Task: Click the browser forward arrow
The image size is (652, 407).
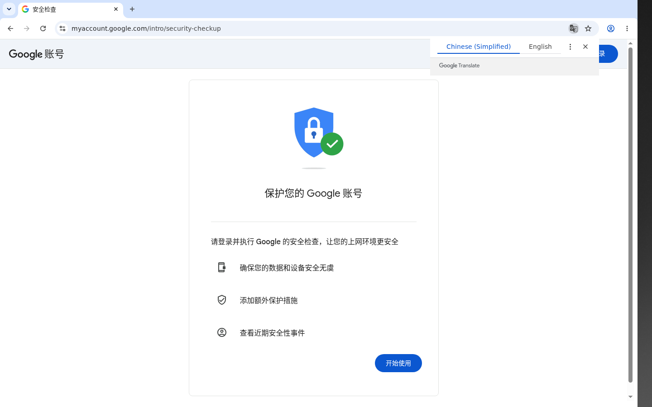Action: [27, 28]
